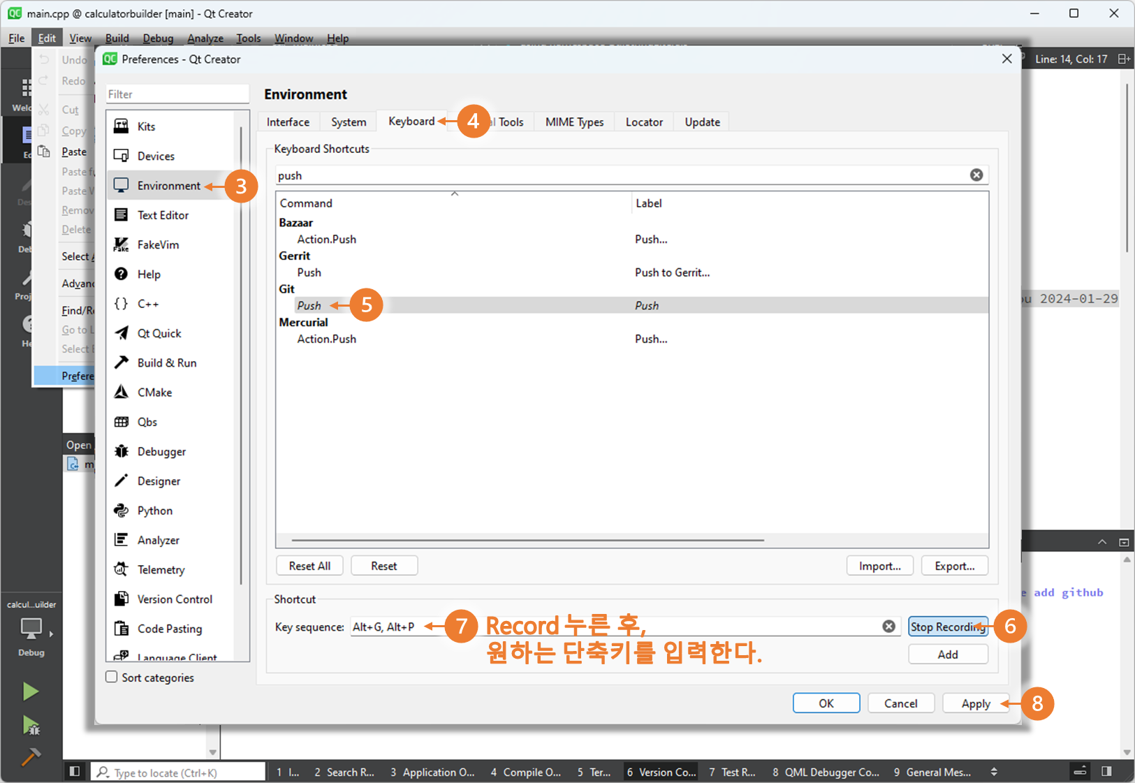Image resolution: width=1135 pixels, height=783 pixels.
Task: Confirm preferences with OK
Action: pos(826,703)
